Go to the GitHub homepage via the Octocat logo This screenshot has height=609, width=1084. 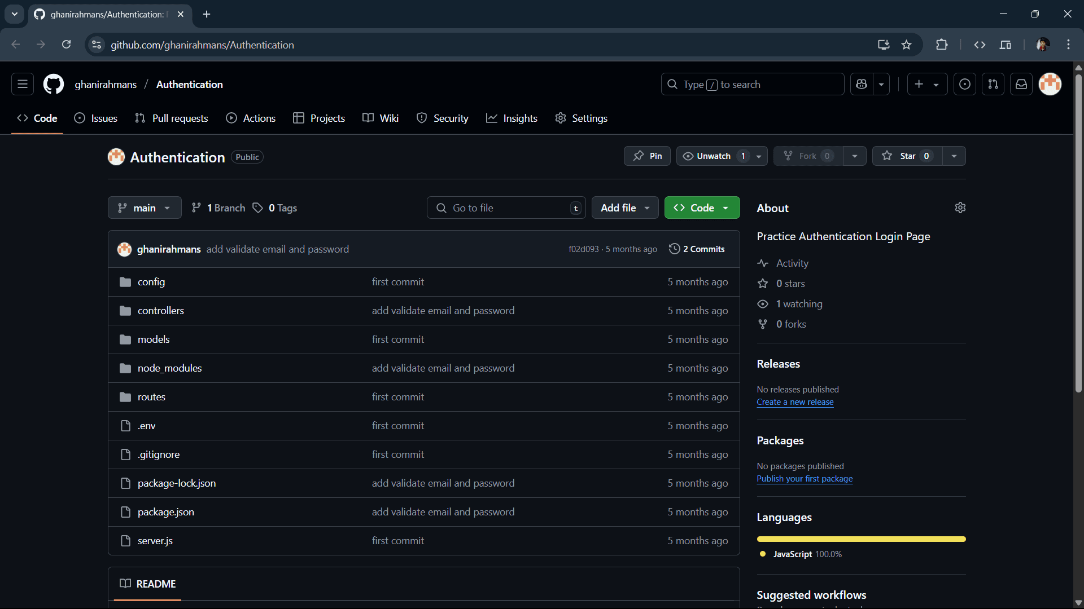[54, 85]
